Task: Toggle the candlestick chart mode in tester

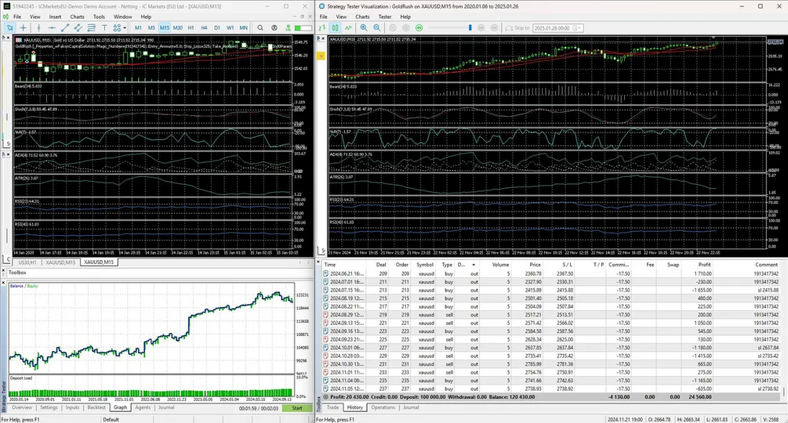Action: point(336,28)
